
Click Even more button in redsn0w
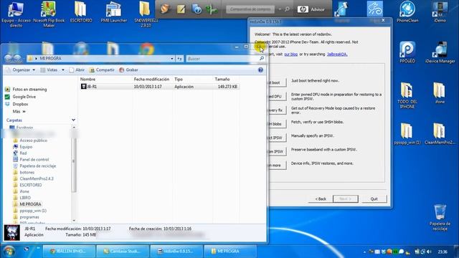coord(277,165)
